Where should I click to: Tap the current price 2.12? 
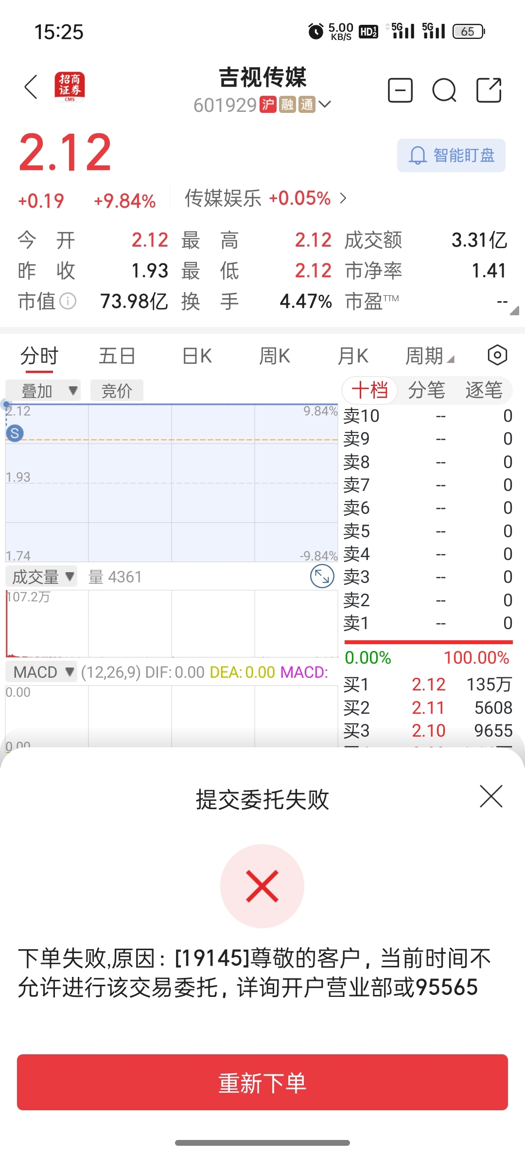(65, 153)
